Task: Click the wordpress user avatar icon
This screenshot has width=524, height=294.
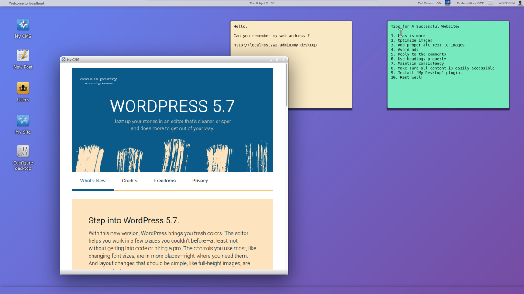Action: click(x=520, y=3)
